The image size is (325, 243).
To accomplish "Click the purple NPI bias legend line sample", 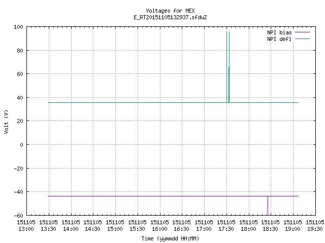I will [302, 32].
